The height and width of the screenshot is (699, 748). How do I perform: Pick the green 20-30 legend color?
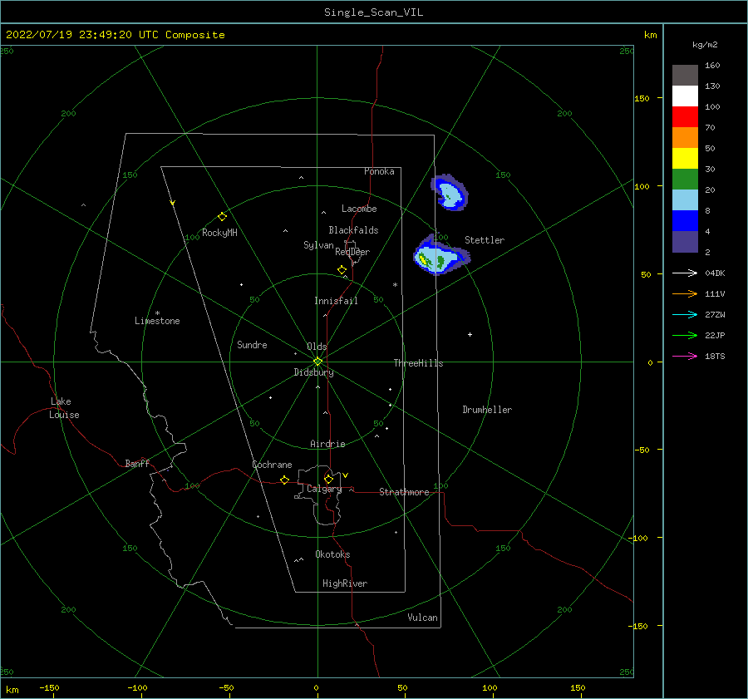coord(685,180)
